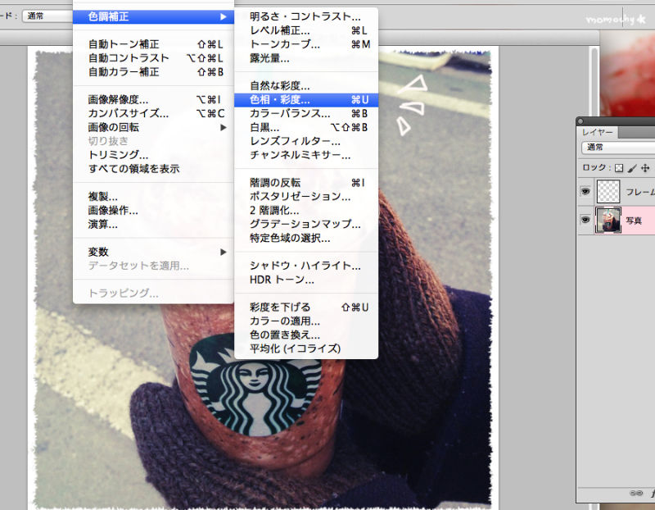Screen dimensions: 655x510
Task: Open 色相・彩度 adjustment
Action: 306,99
